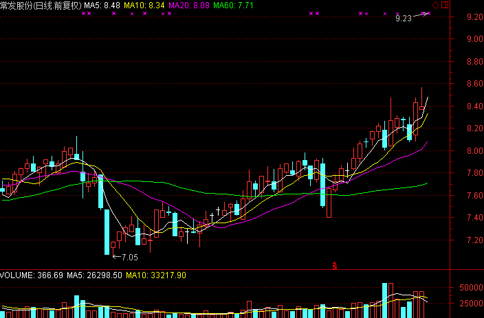The width and height of the screenshot is (484, 318).
Task: Click the red diamond icon above the price axis
Action: point(435,5)
